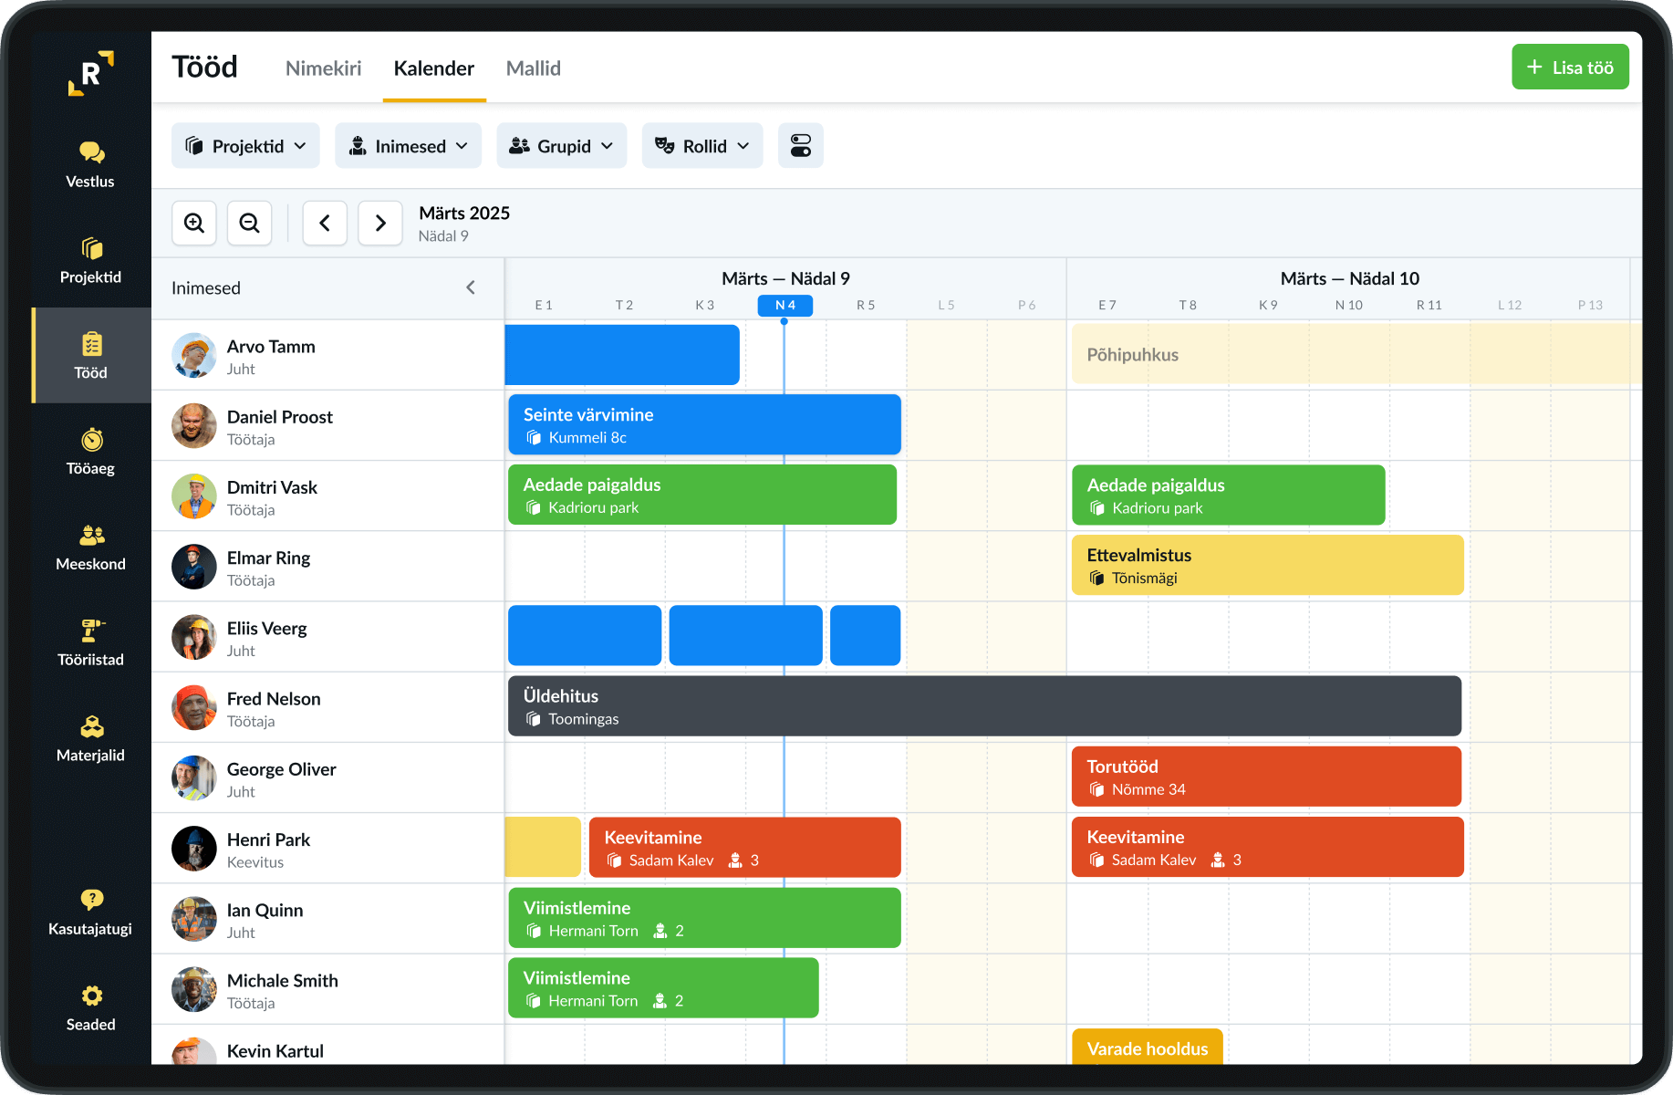1673x1095 pixels.
Task: Click the Lisa töö button
Action: click(1570, 67)
